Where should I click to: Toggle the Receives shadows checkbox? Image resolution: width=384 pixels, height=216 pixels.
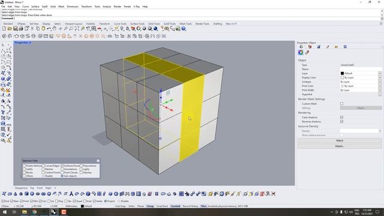click(341, 121)
